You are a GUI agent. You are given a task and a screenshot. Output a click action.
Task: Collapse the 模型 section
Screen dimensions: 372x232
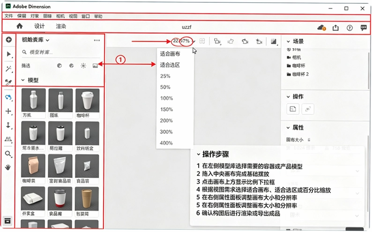coord(23,80)
